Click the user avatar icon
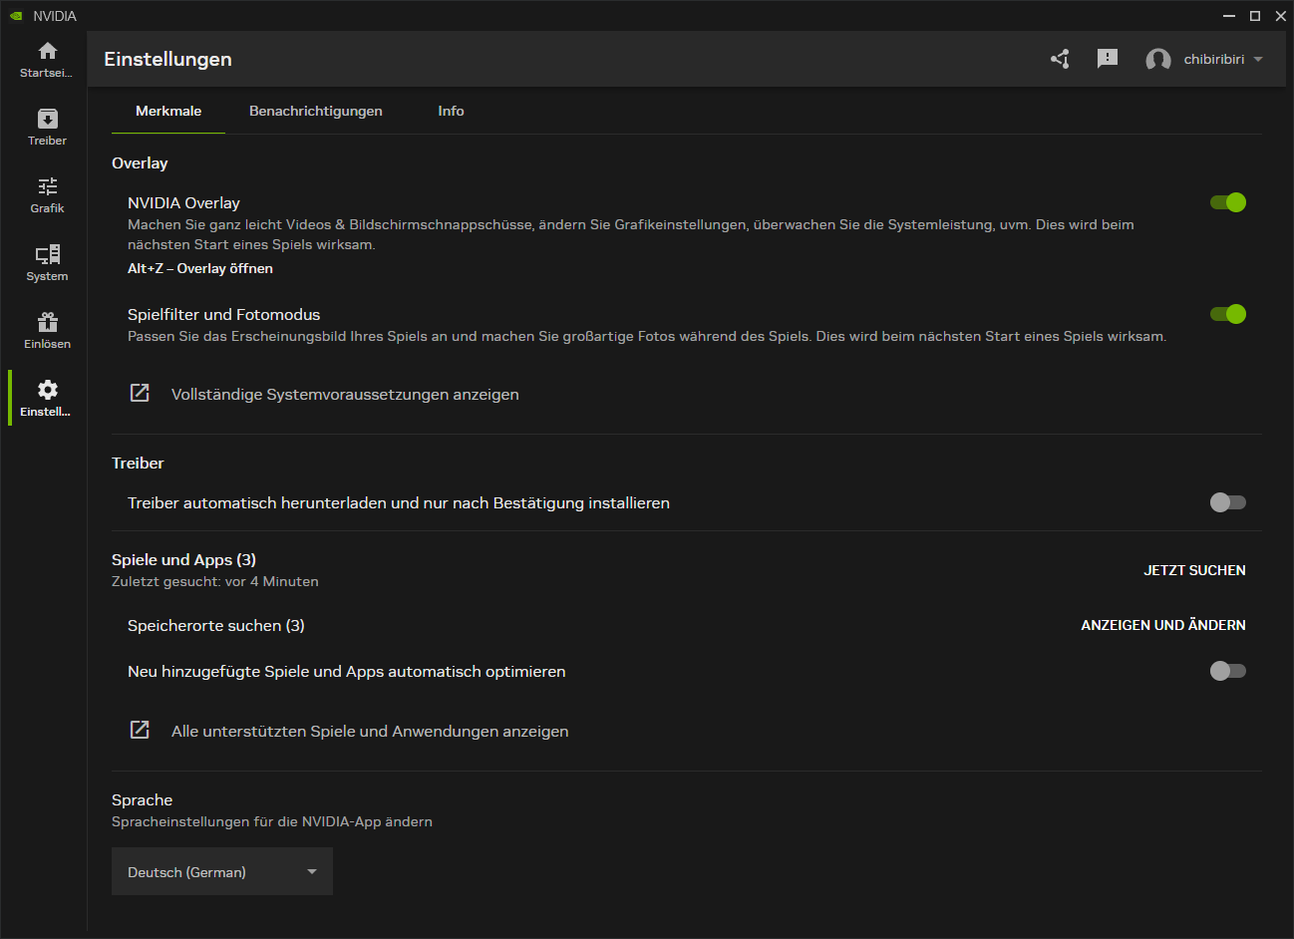The image size is (1294, 939). (x=1158, y=60)
